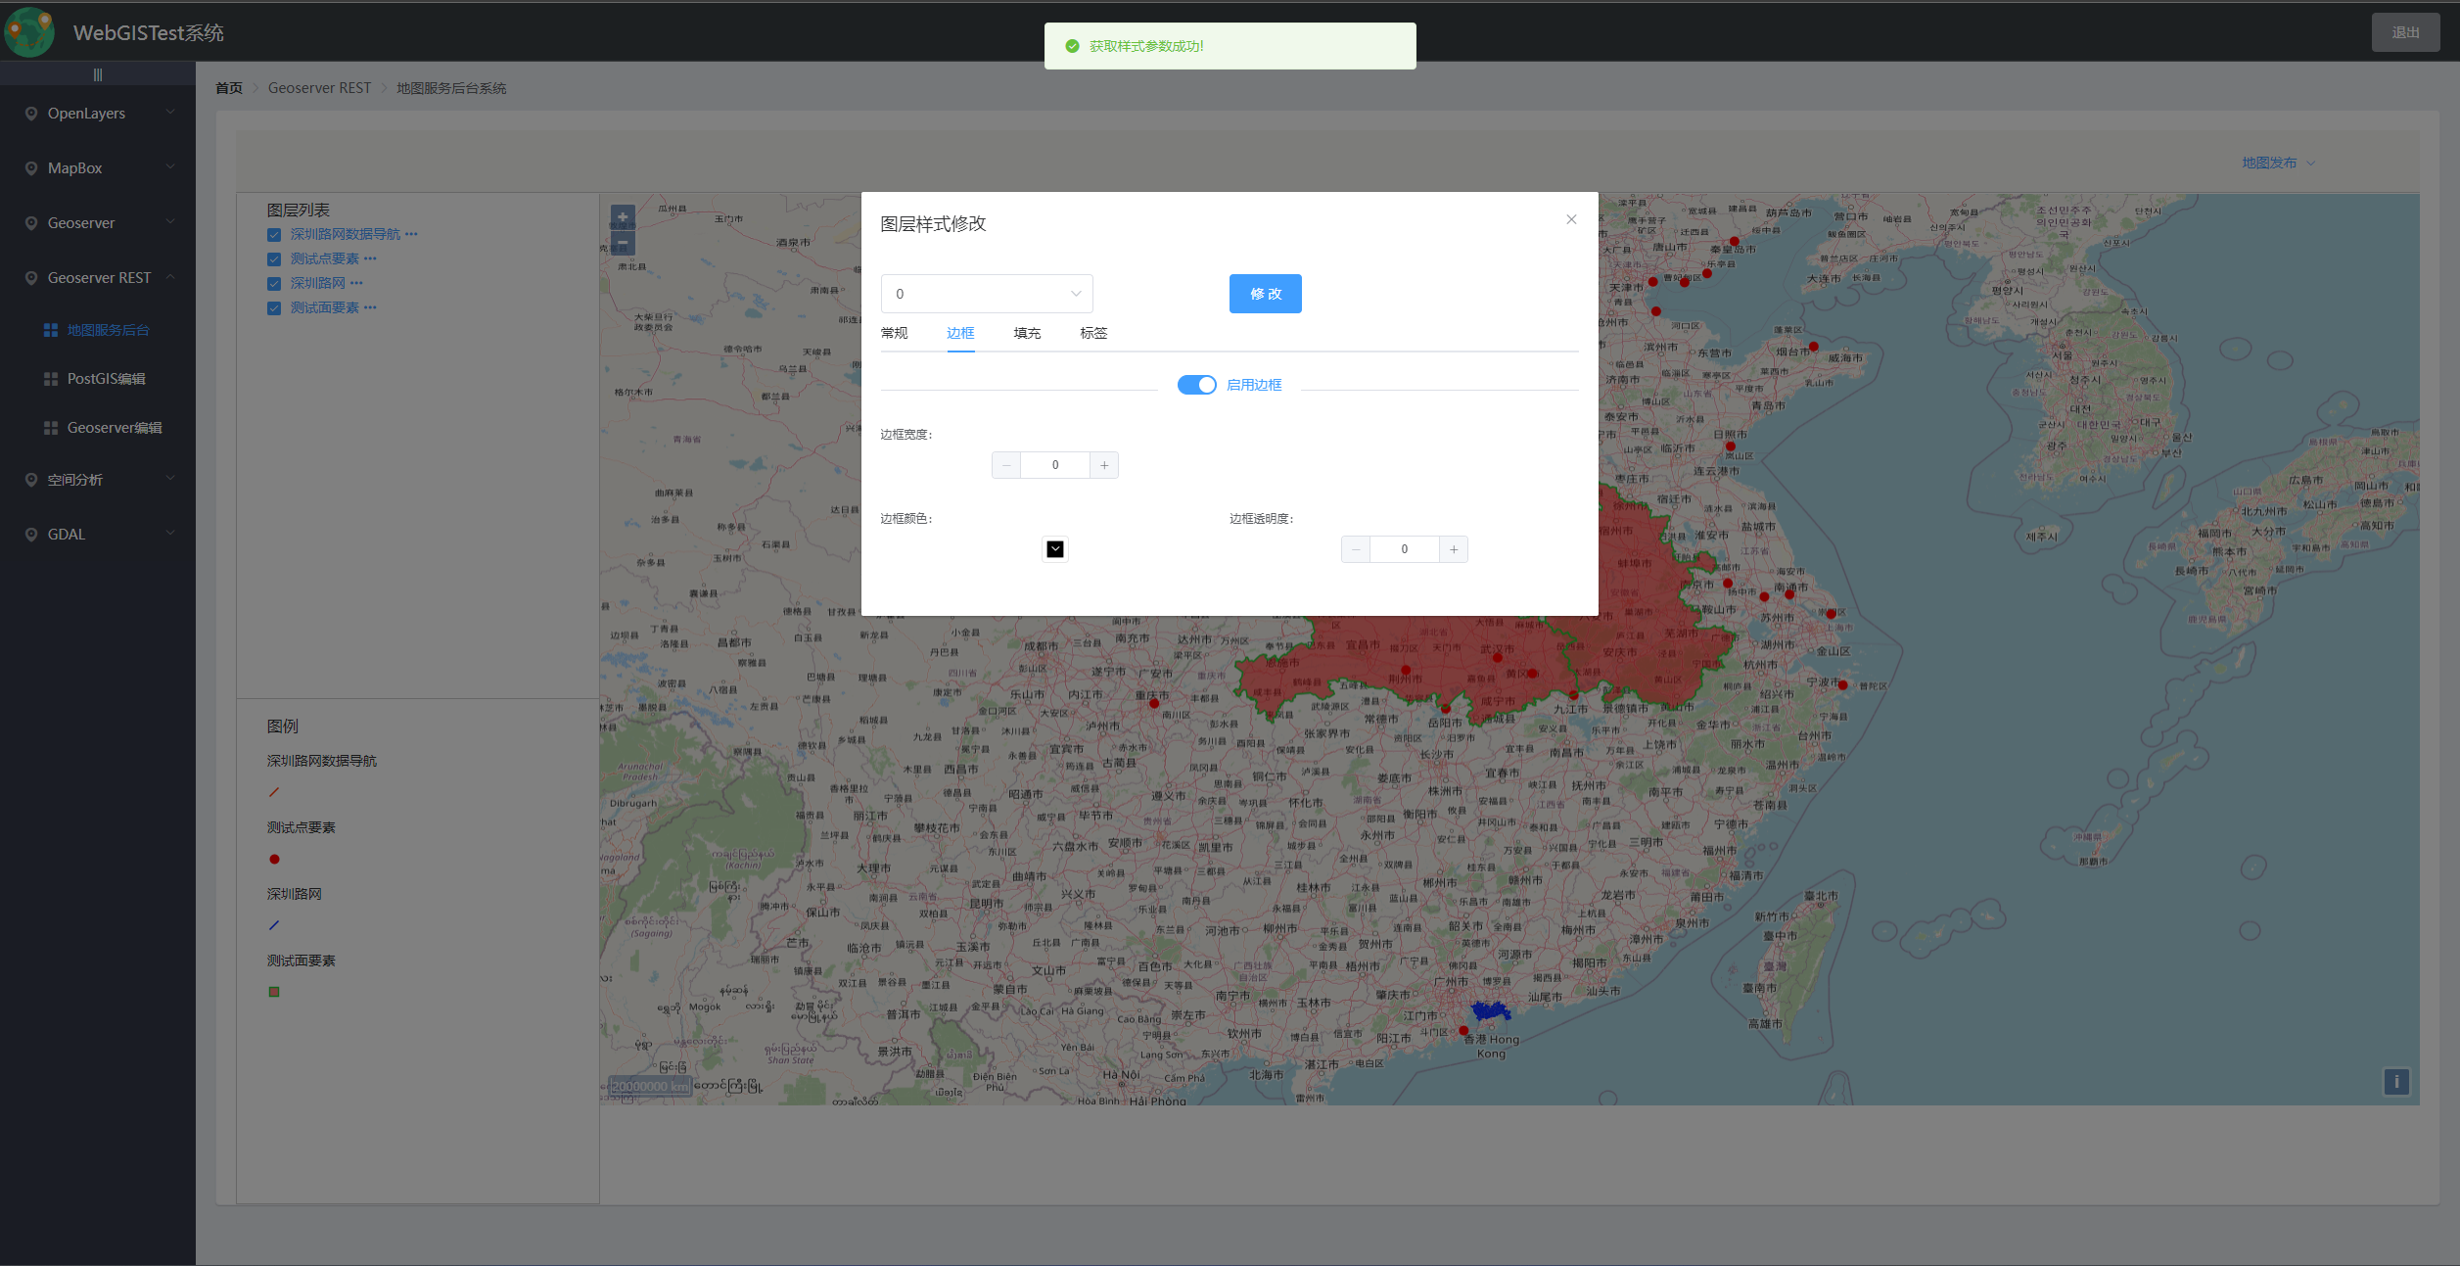The height and width of the screenshot is (1266, 2460).
Task: Open more options for 测试面要素 layer
Action: click(370, 307)
